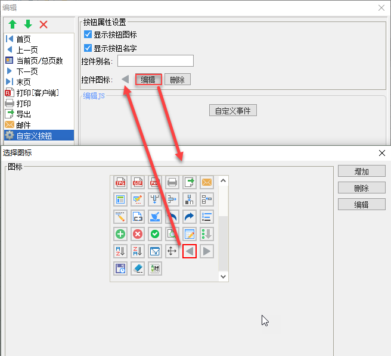This screenshot has height=356, width=391.
Task: Select 下一页 in the button list
Action: pos(39,71)
